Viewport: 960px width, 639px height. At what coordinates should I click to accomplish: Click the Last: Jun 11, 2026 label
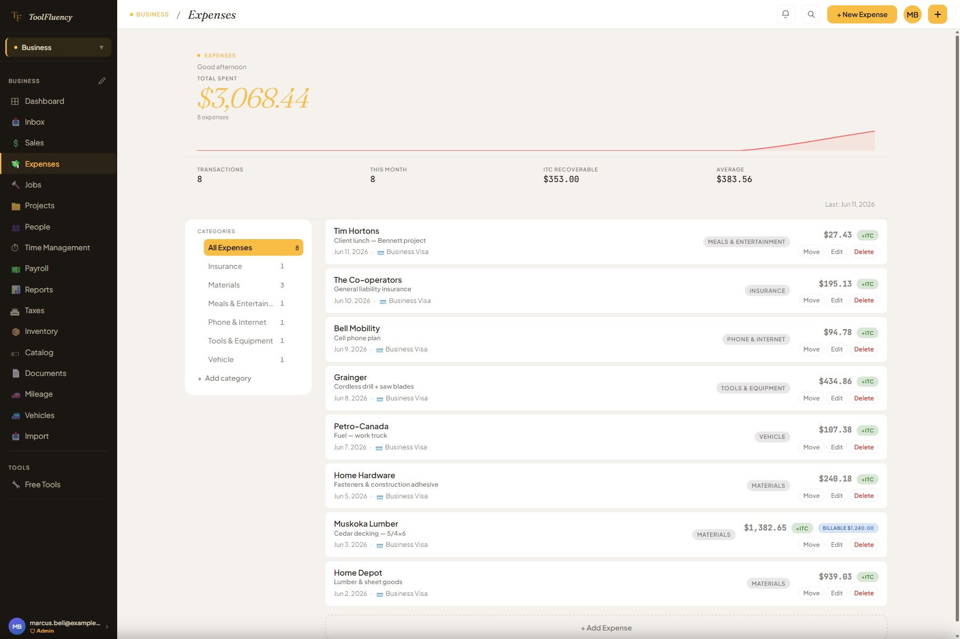[x=850, y=204]
